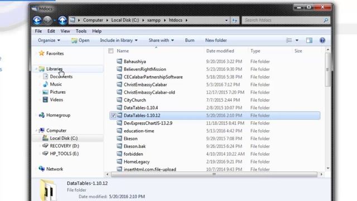Refresh the htdocs folder view
357x201 pixels.
[235, 20]
